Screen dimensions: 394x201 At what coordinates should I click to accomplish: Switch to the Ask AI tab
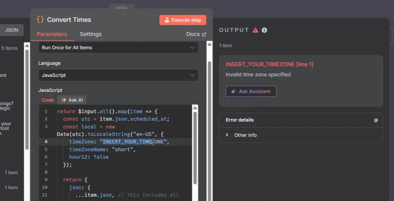(x=72, y=100)
